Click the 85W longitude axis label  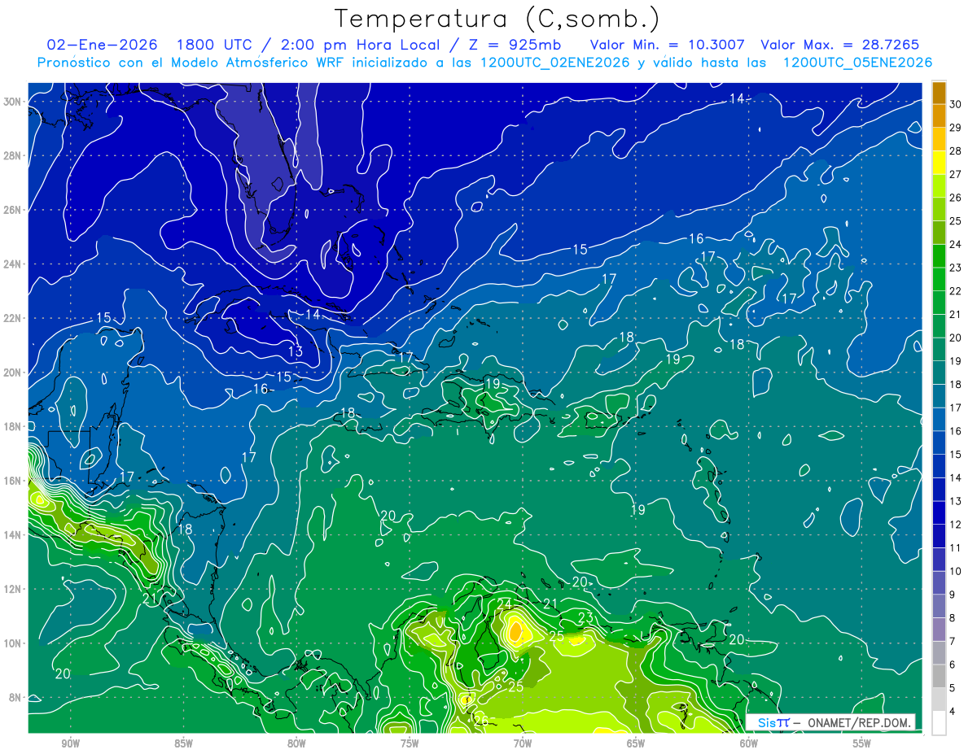tap(183, 743)
